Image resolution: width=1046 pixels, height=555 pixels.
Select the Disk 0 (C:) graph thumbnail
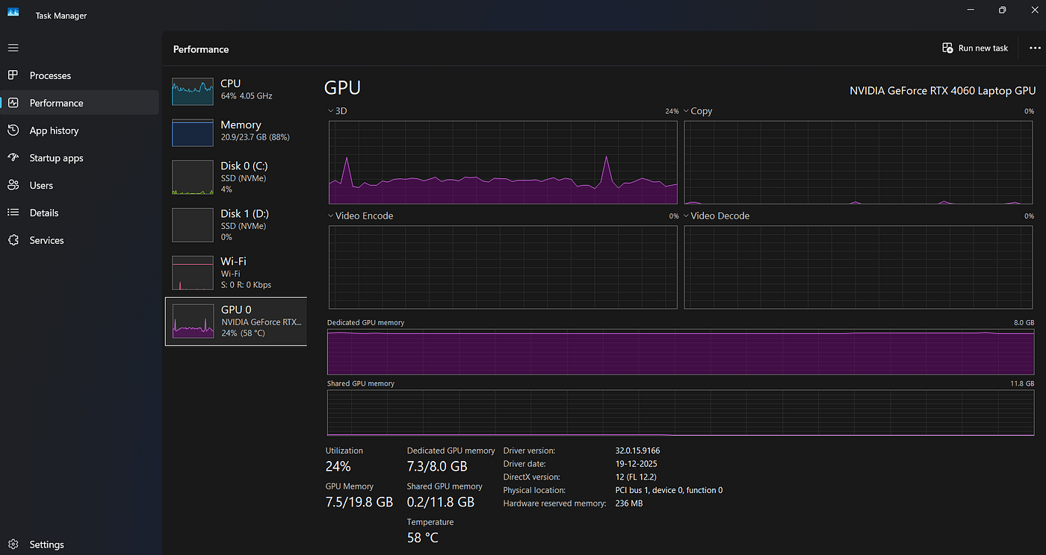click(193, 178)
